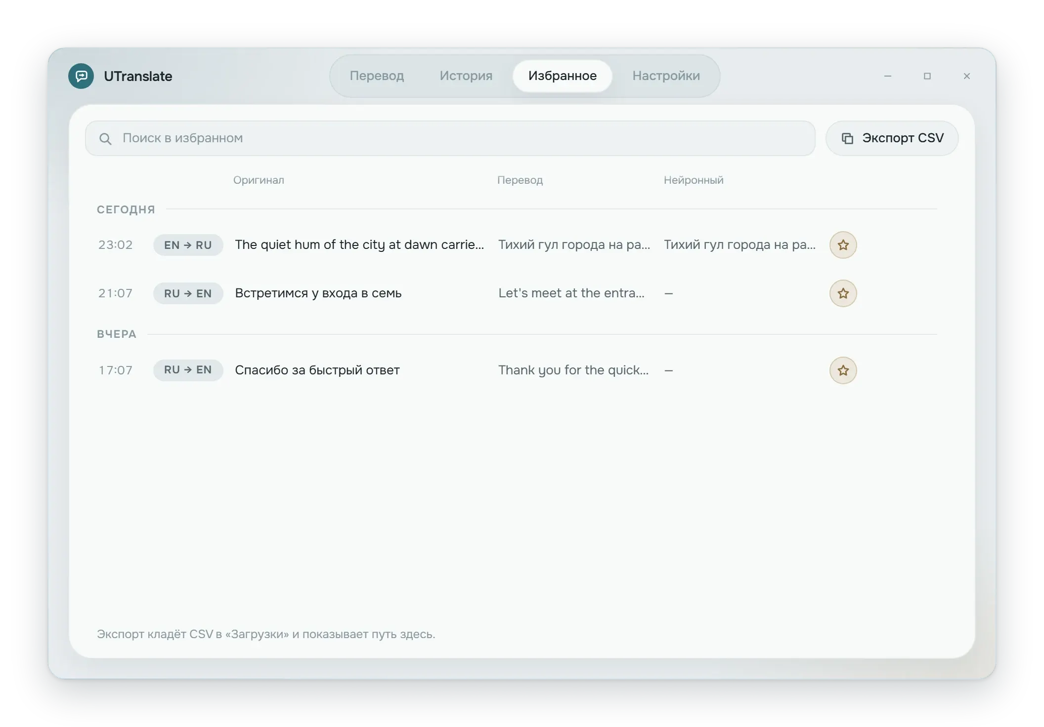Click the СЕГОДНЯ group heading
Viewport: 1044px width, 727px height.
pos(126,209)
